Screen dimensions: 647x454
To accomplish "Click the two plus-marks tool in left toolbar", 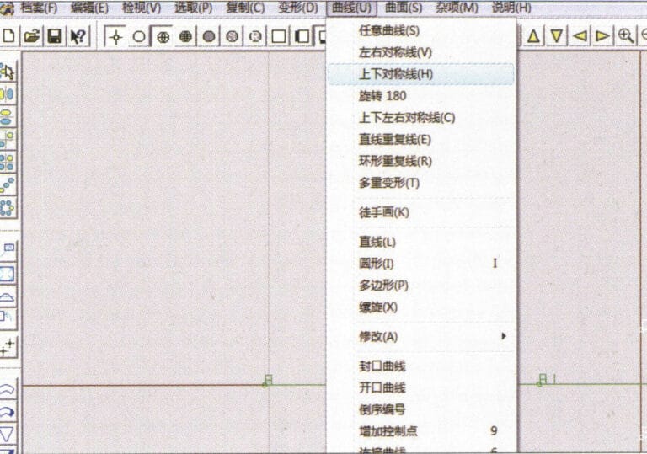I will 8,347.
